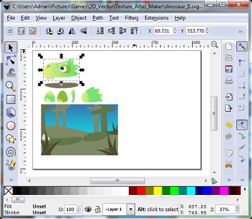Flip selection vertically

[83, 31]
